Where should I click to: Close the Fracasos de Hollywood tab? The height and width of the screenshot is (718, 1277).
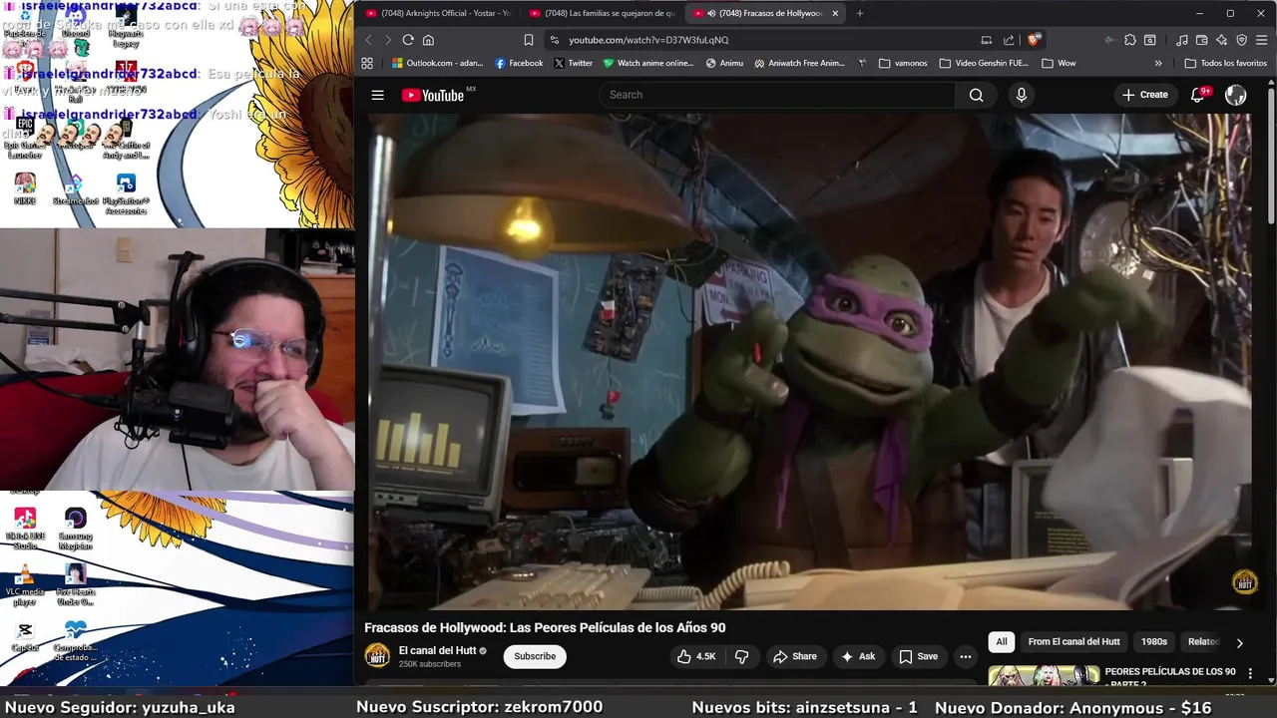(835, 13)
